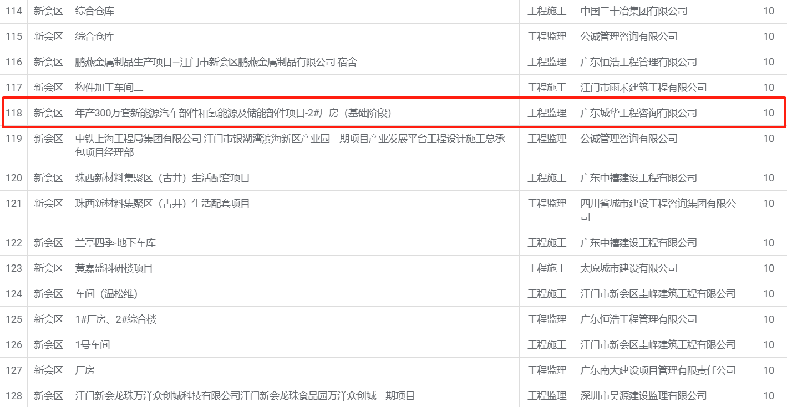The width and height of the screenshot is (787, 407).
Task: Click company 中国二十冶集团有限公司
Action: [x=634, y=11]
